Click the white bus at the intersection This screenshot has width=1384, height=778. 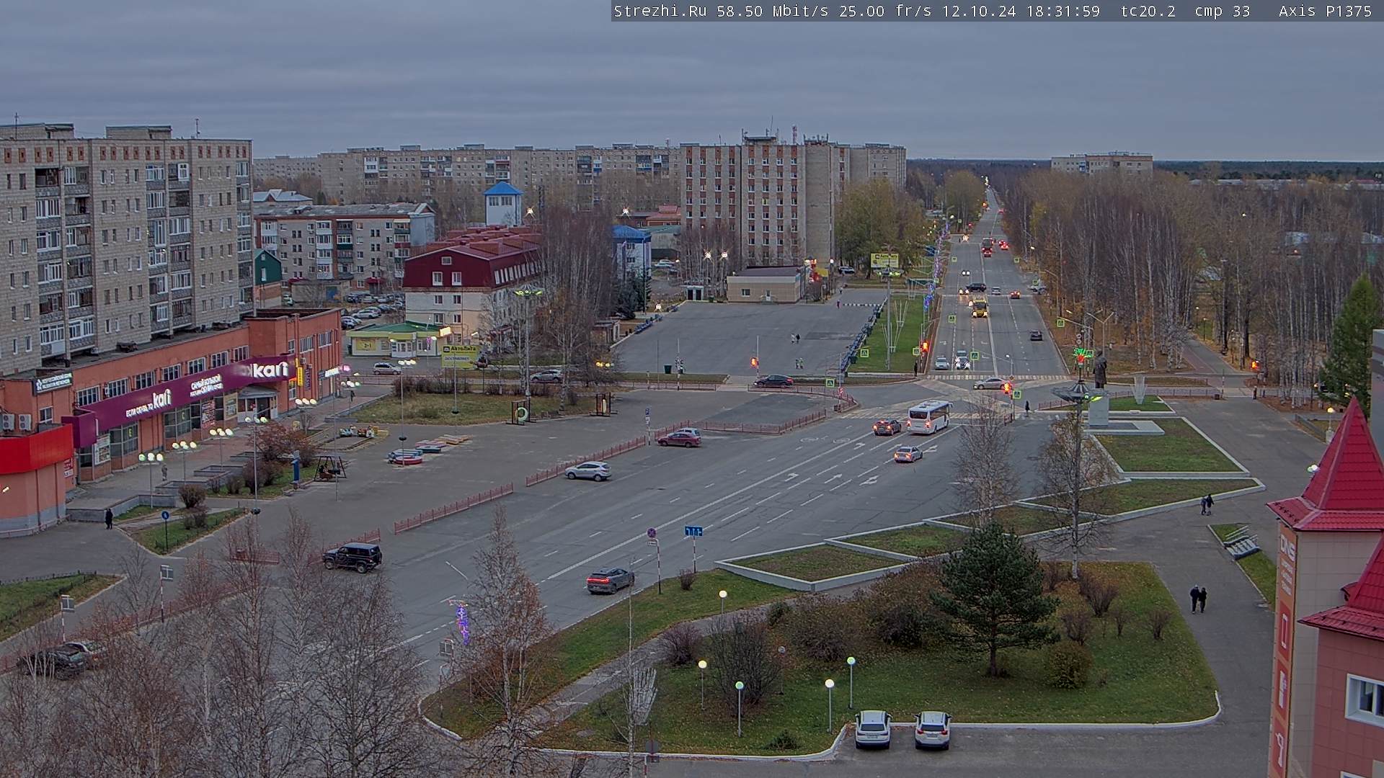(929, 417)
